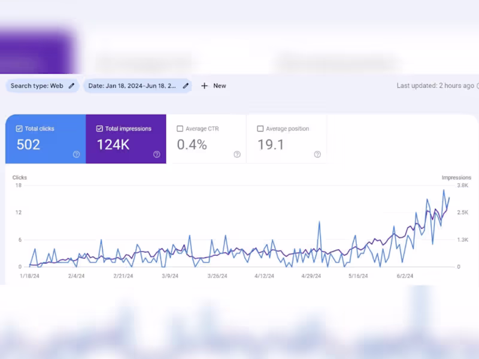
Task: Open the Date: Jan 18, 2024 filter chip
Action: (138, 86)
